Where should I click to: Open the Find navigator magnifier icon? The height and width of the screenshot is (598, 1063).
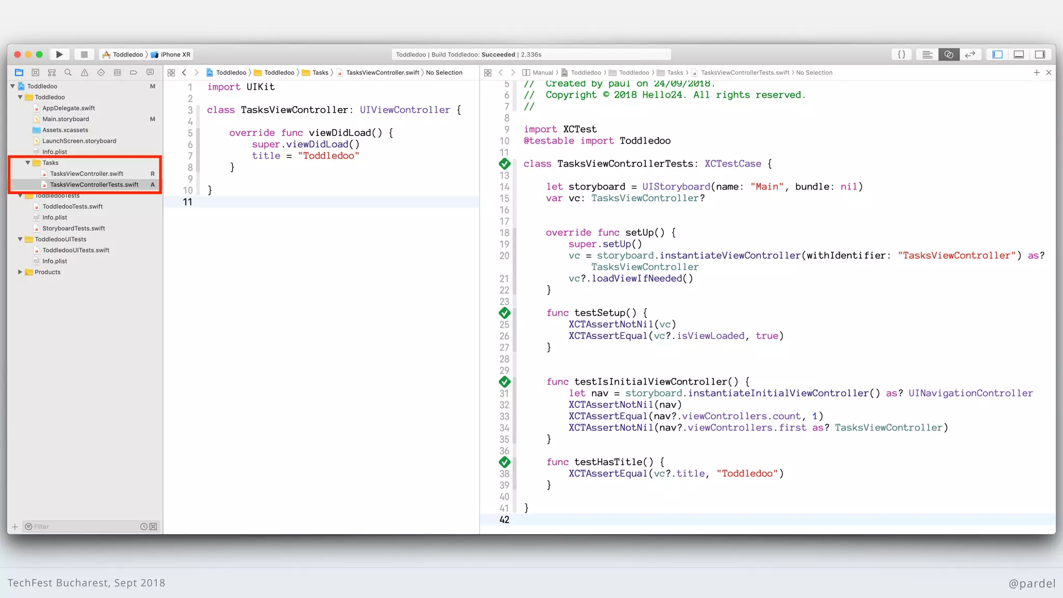tap(68, 73)
